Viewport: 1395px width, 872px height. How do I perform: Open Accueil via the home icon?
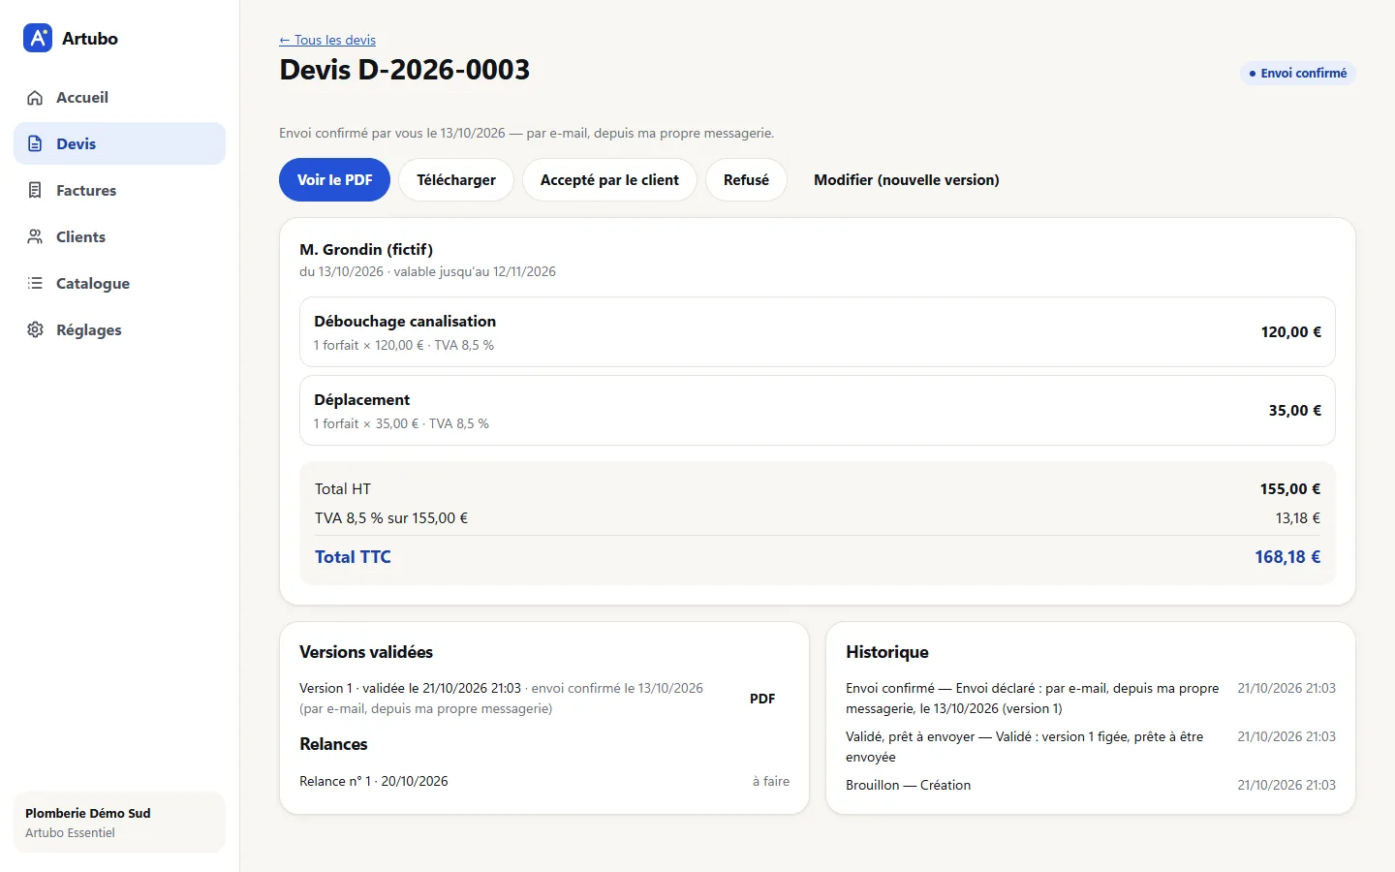coord(35,98)
